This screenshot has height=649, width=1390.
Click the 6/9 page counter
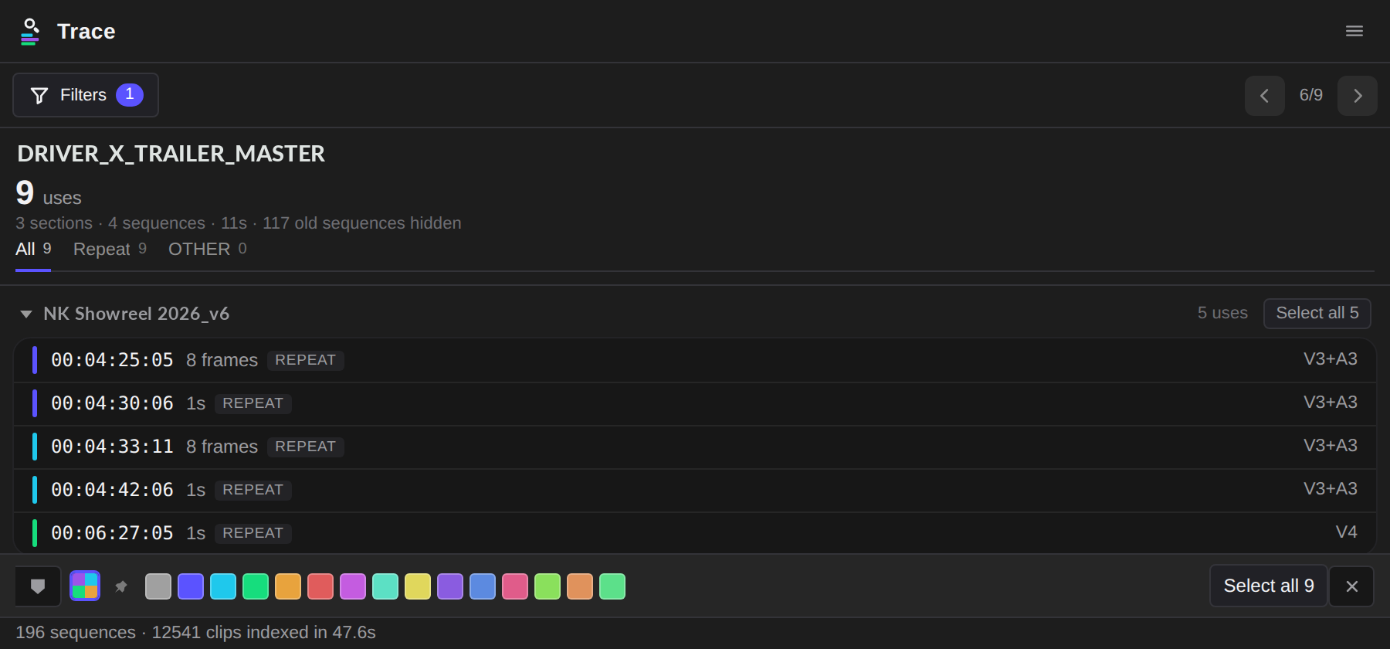(1310, 95)
